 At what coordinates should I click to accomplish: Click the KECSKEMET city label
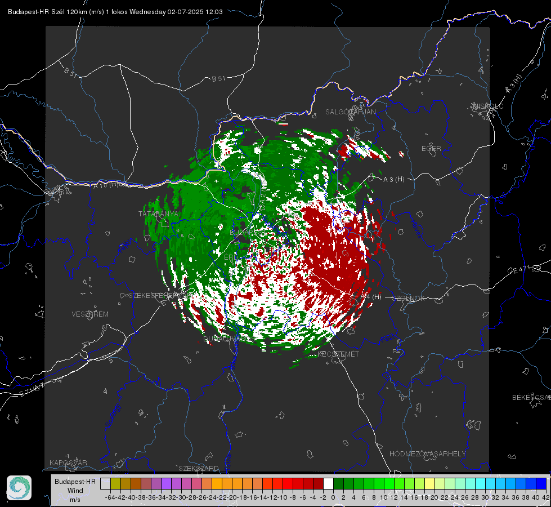(338, 354)
